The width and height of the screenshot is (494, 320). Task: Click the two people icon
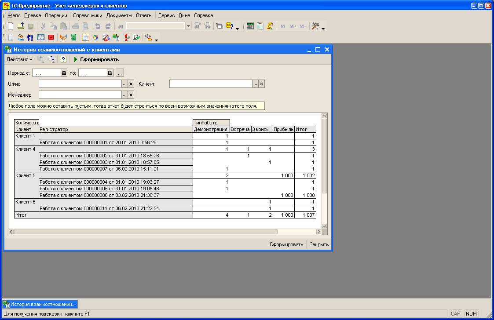[21, 37]
